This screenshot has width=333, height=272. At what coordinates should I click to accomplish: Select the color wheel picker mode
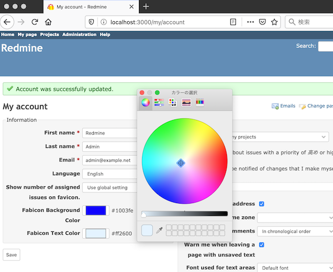click(145, 102)
